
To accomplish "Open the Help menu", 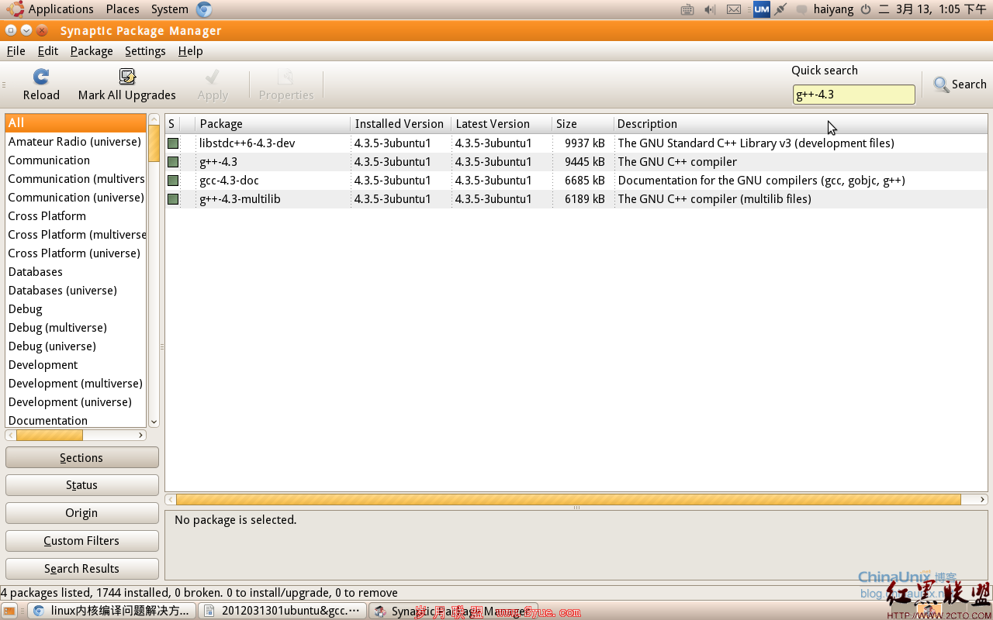I will (190, 51).
